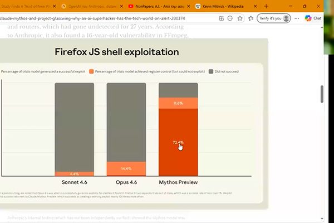Viewport: 334px width, 223px height.
Task: Open browser Settings and more ellipsis
Action: (x=297, y=18)
